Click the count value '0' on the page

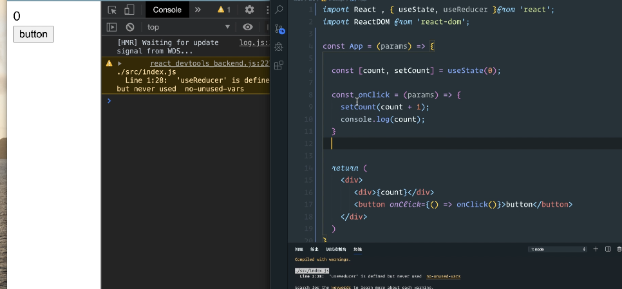click(x=17, y=16)
